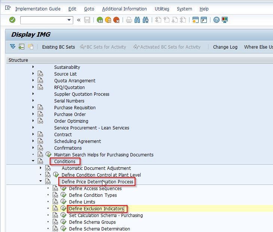Viewport: 273px width, 232px height.
Task: Execute activity icon for Define Schema Groups
Action: pos(63,222)
